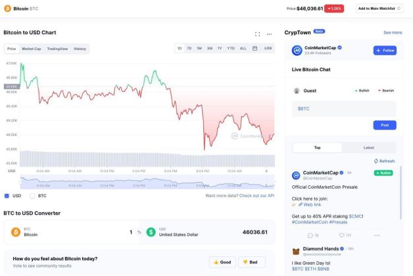This screenshot has width=413, height=276.
Task: Click the green dollar icon in converter
Action: pyautogui.click(x=151, y=232)
